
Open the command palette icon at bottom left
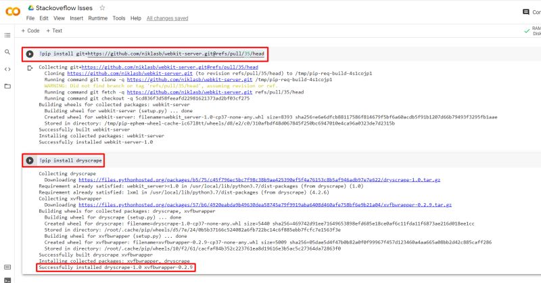pos(7,267)
